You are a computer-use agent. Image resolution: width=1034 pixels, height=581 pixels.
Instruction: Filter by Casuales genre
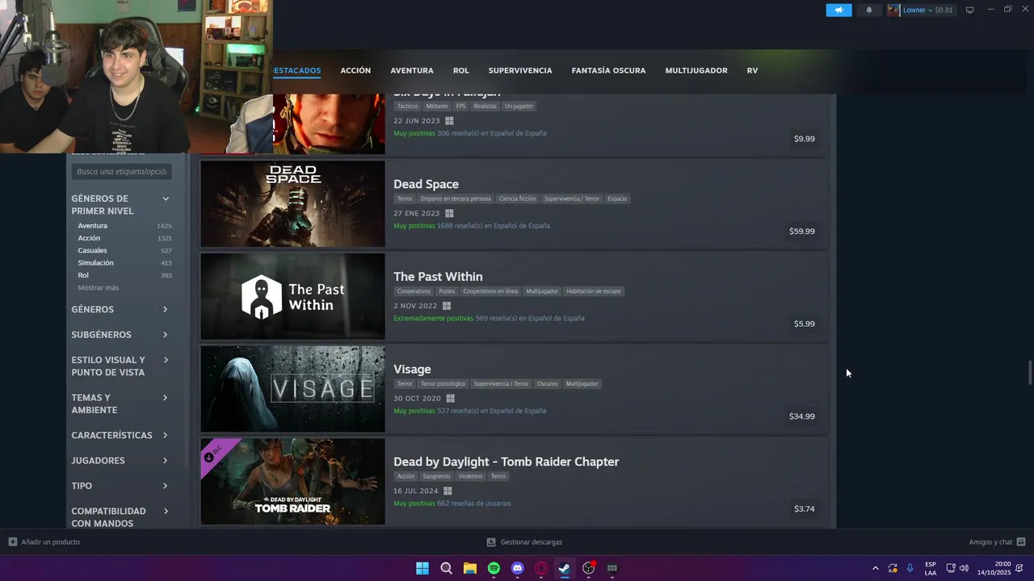pyautogui.click(x=92, y=250)
